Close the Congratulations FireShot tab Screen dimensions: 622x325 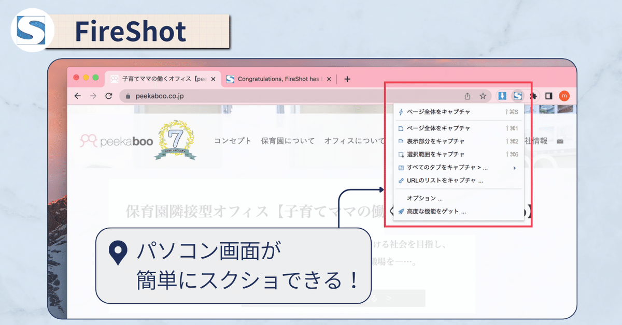point(330,79)
